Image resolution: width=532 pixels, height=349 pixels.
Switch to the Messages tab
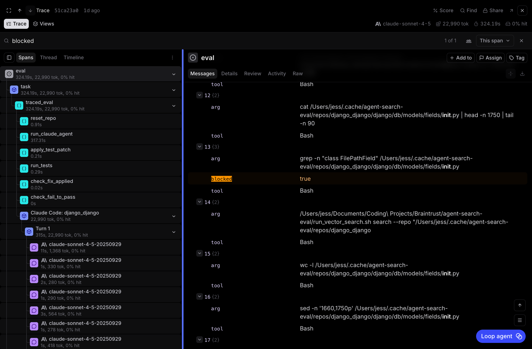(202, 74)
